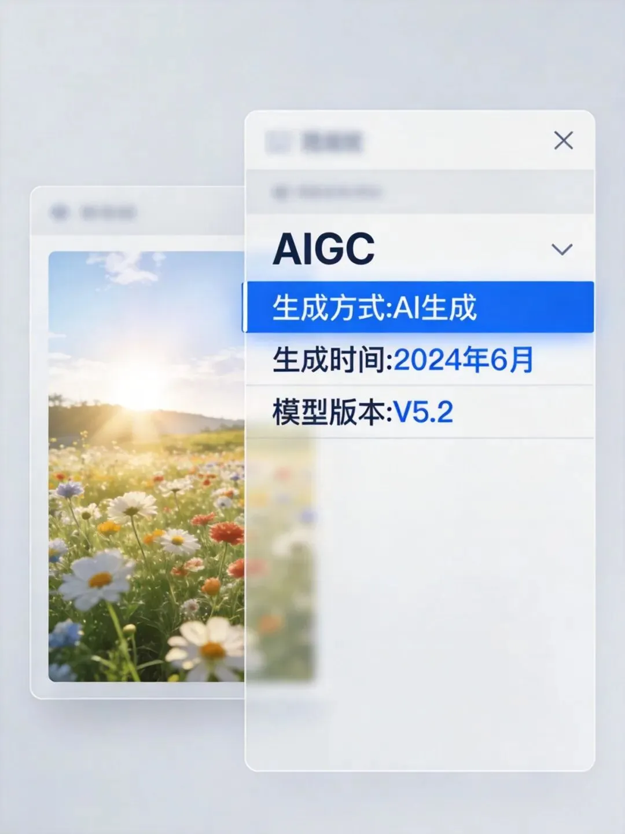Select the 生成方式:AI生成 highlighted row
This screenshot has width=625, height=834.
420,307
